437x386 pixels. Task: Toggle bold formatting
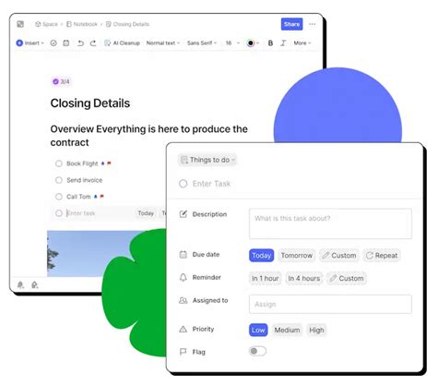[x=270, y=43]
